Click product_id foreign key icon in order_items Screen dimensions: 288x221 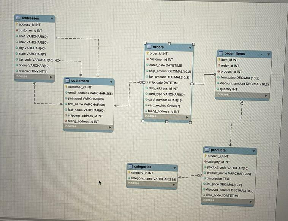218,71
